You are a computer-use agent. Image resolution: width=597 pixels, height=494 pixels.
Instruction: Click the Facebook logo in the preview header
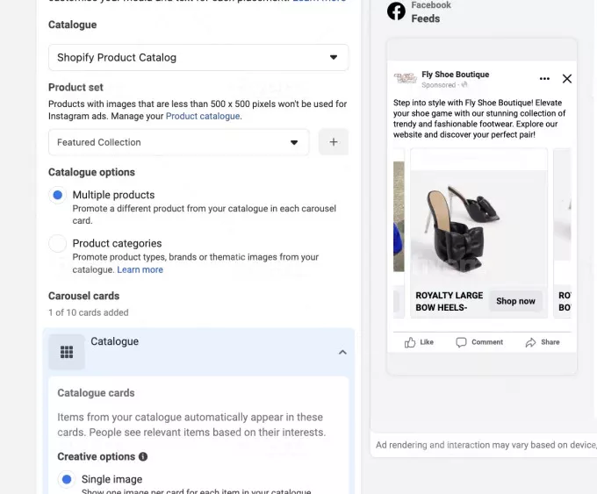tap(396, 11)
